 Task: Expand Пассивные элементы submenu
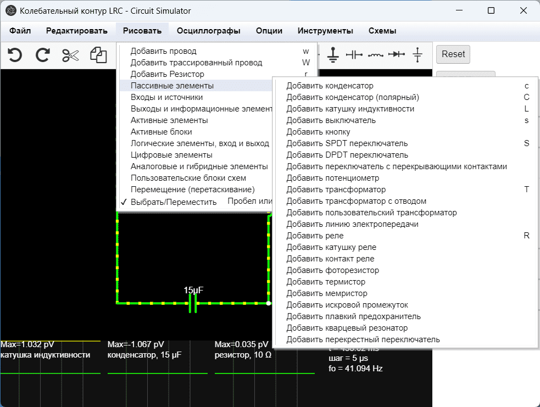(x=196, y=86)
